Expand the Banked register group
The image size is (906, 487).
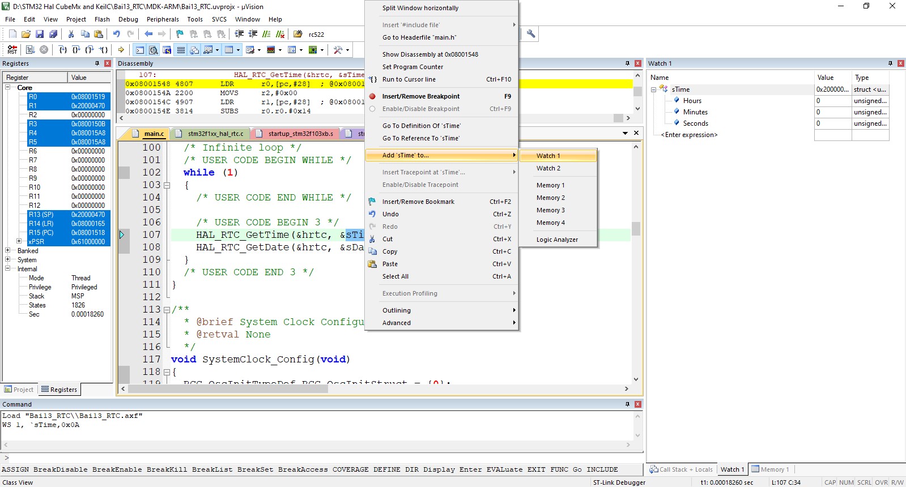[8, 250]
